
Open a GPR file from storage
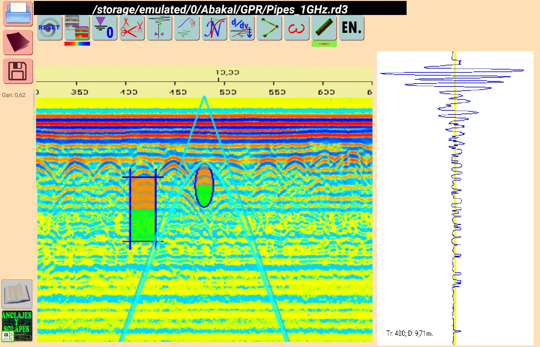[x=18, y=13]
